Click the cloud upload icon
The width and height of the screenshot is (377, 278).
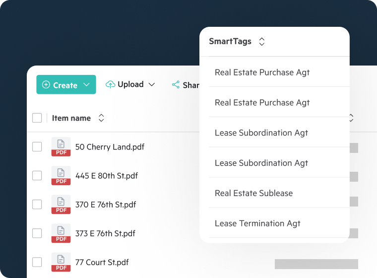[x=110, y=85]
